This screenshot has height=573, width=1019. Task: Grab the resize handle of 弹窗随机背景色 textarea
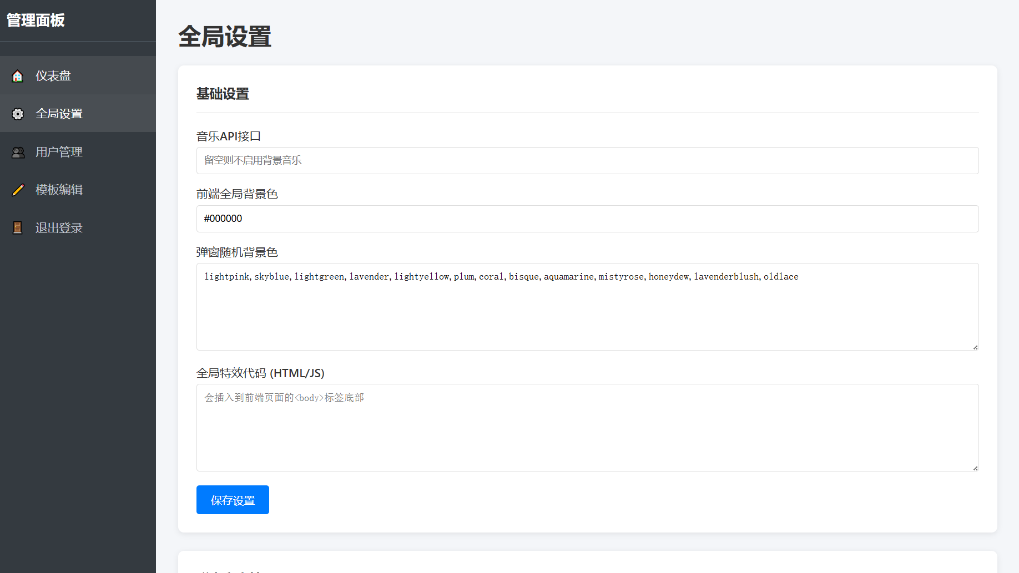[975, 347]
